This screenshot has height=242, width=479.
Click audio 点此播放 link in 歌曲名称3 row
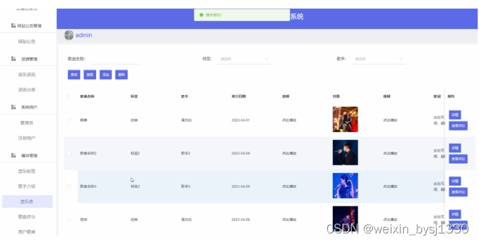(289, 187)
